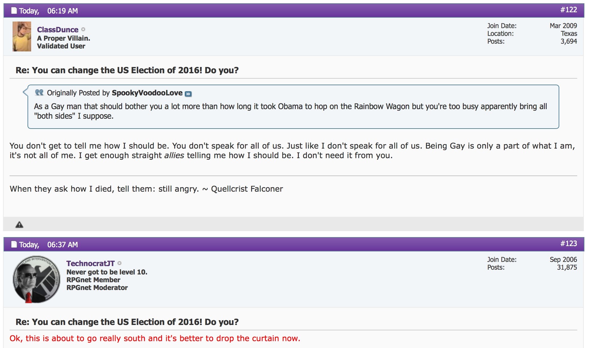Click the report post warning triangle icon
This screenshot has height=348, width=591.
[x=19, y=225]
